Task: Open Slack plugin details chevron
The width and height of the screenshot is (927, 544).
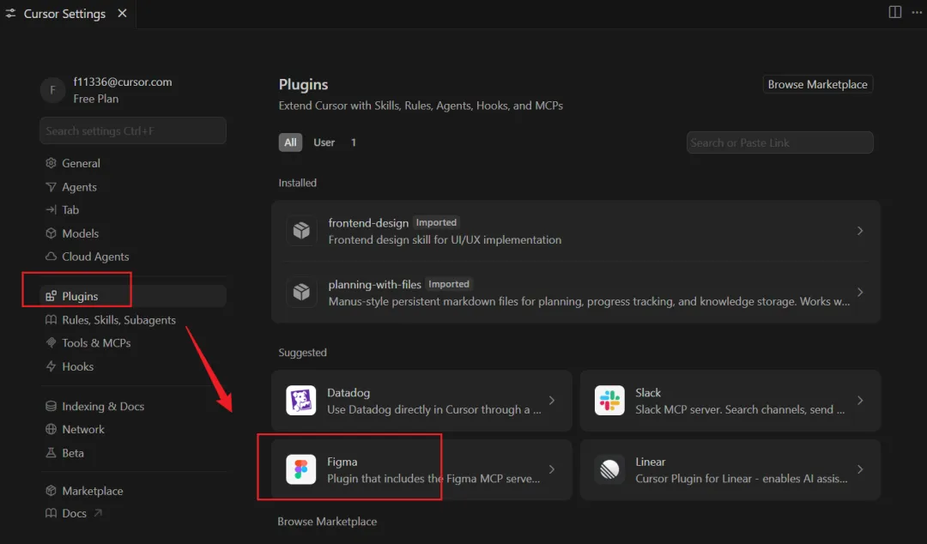Action: (860, 401)
